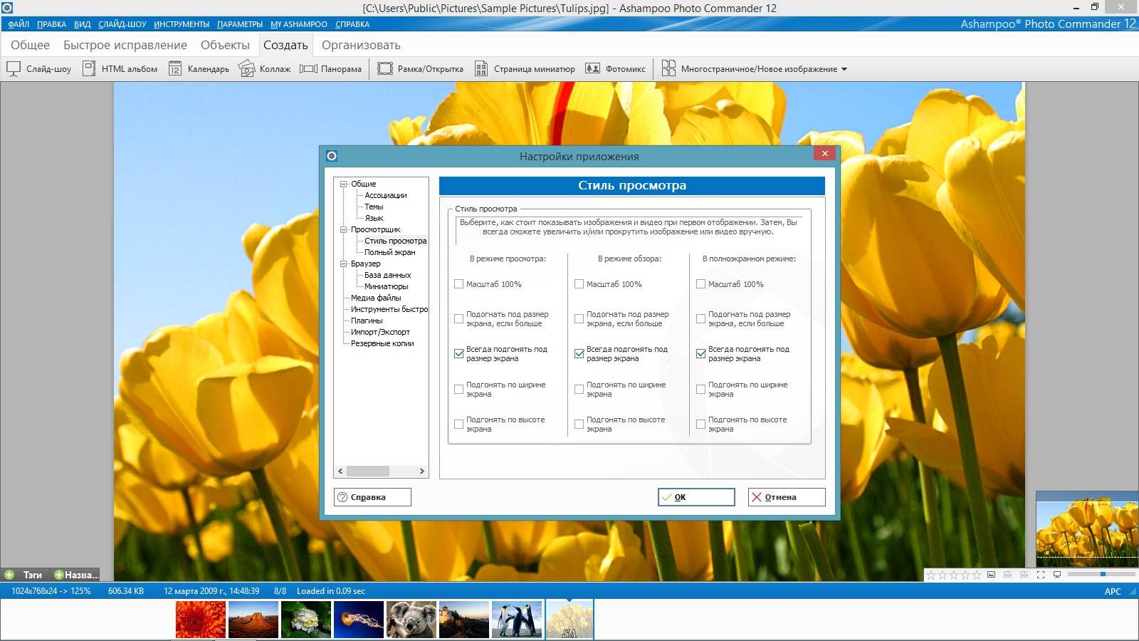The height and width of the screenshot is (641, 1139).
Task: Select the koala thumbnail
Action: click(411, 619)
